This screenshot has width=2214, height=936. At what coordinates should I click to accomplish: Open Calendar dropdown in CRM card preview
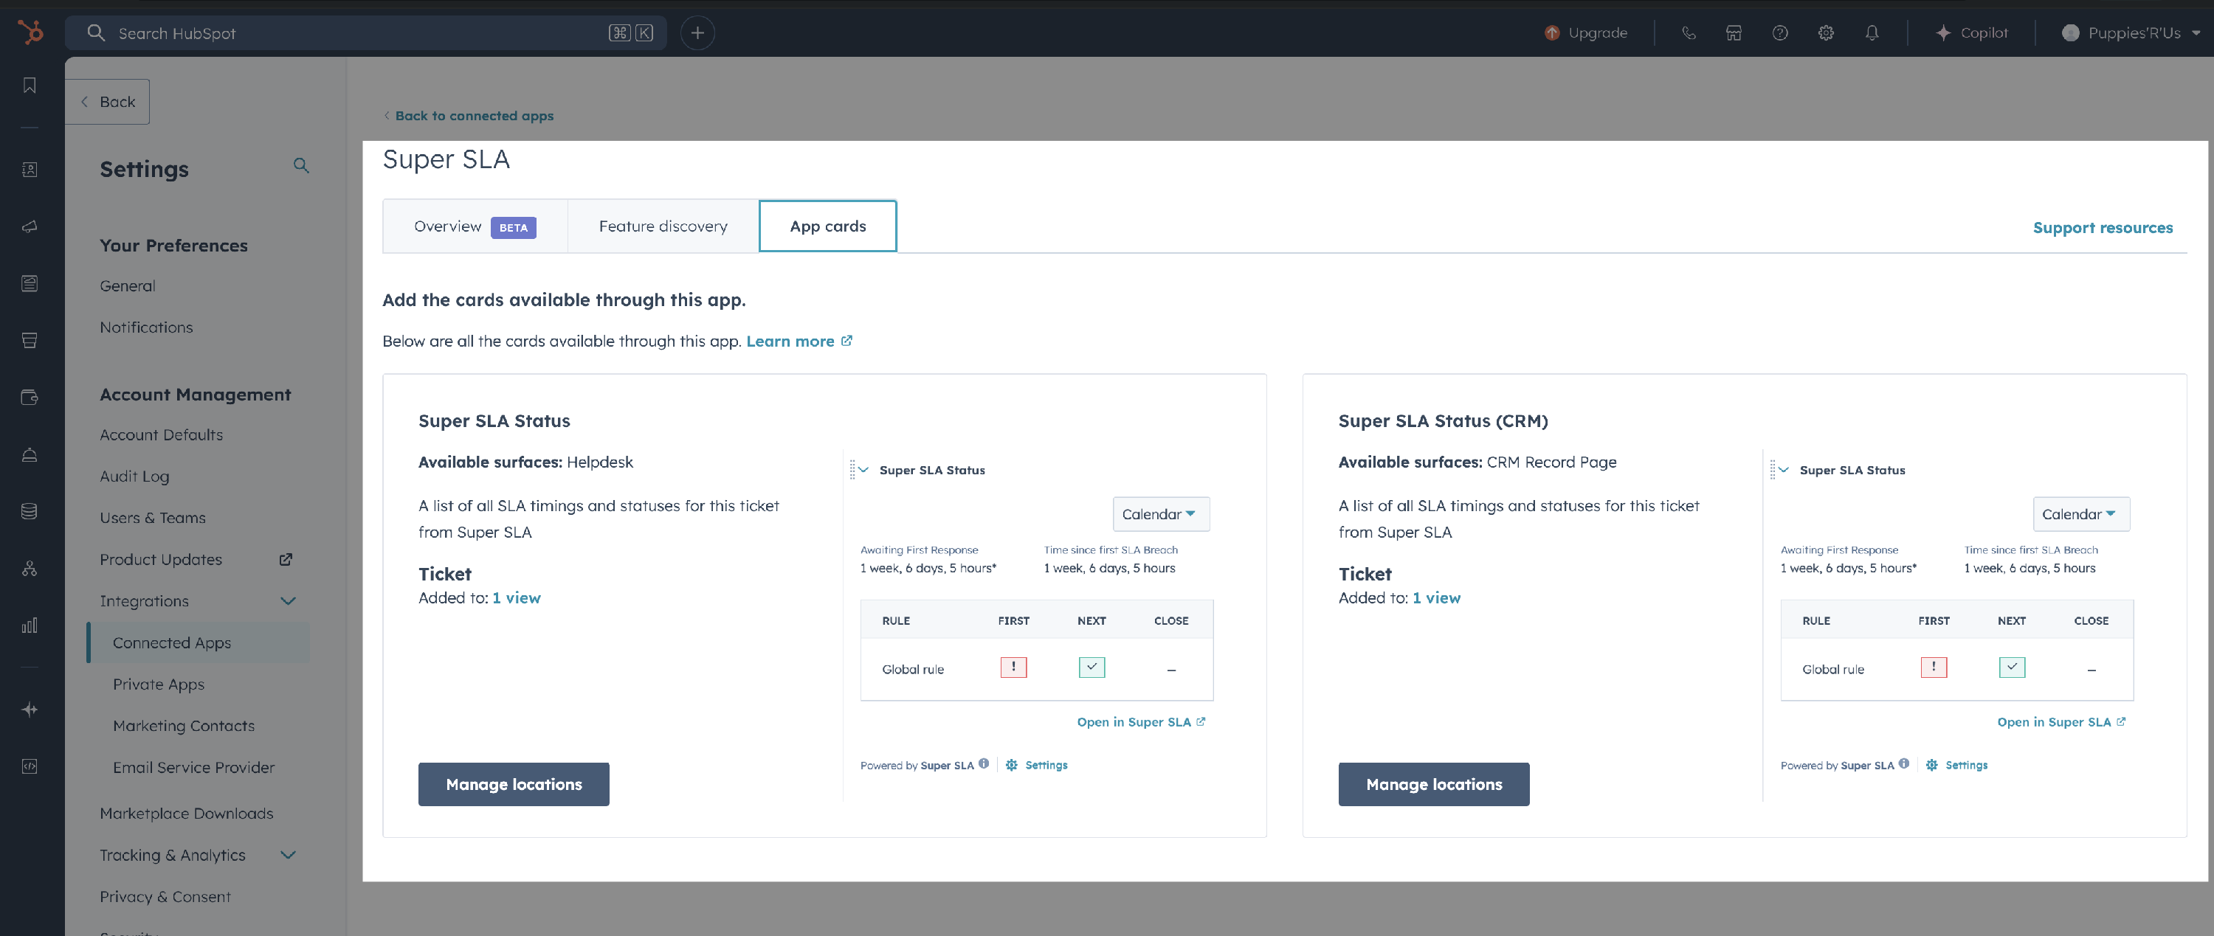click(x=2080, y=513)
